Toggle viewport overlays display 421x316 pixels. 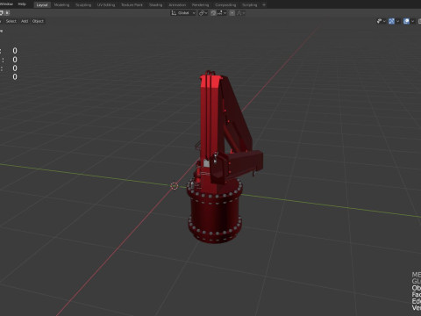[406, 21]
